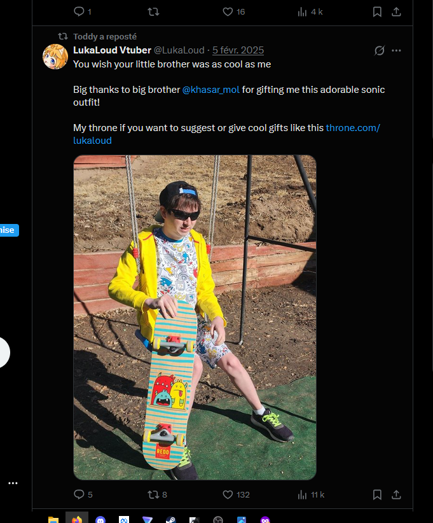Bookmark the upper post with 4 k views

click(377, 11)
